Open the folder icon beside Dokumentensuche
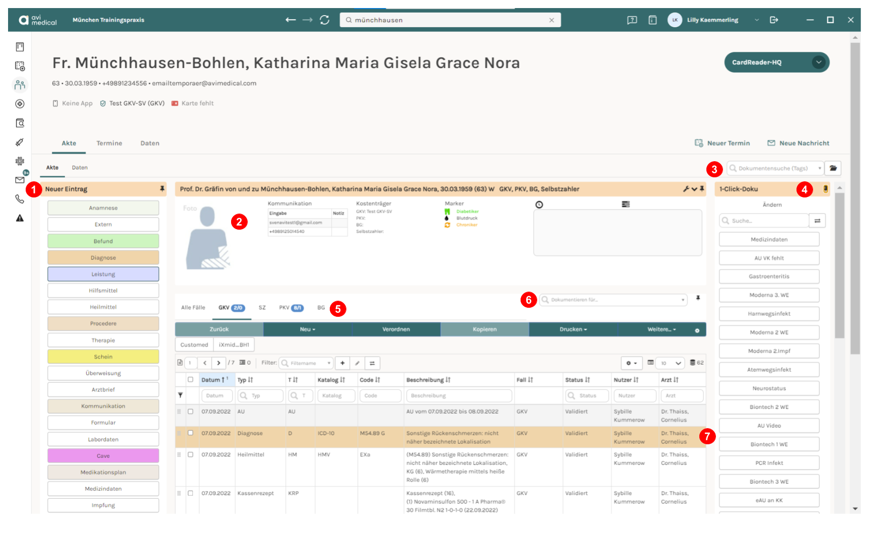Image resolution: width=871 pixels, height=544 pixels. [x=833, y=168]
